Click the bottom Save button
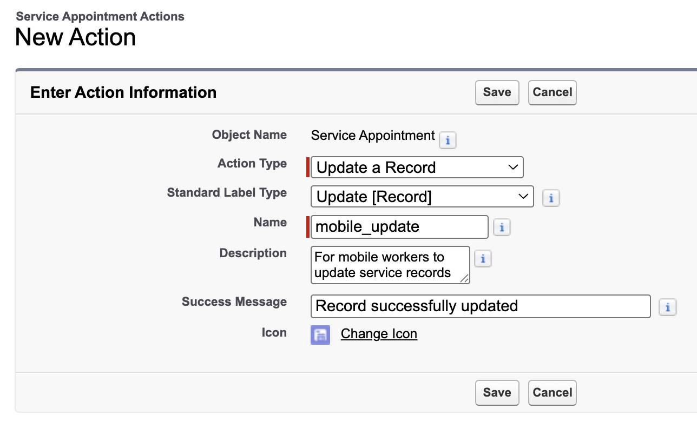The image size is (697, 429). pyautogui.click(x=497, y=393)
